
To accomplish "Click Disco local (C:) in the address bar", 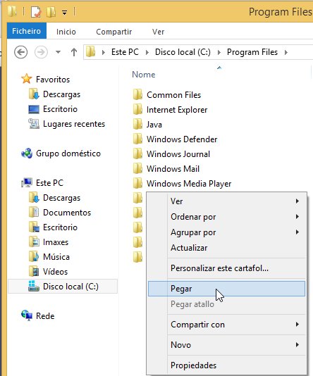I will click(183, 52).
